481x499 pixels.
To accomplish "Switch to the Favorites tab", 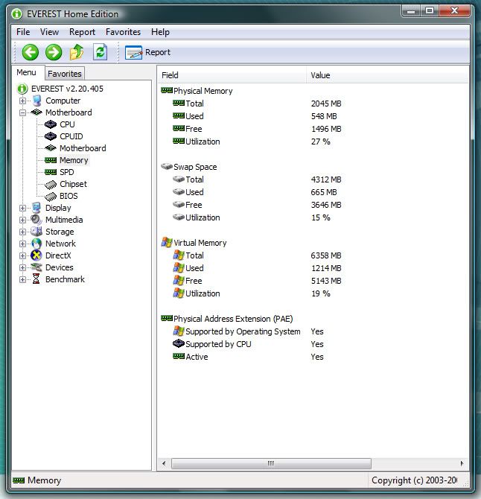I will pyautogui.click(x=65, y=74).
